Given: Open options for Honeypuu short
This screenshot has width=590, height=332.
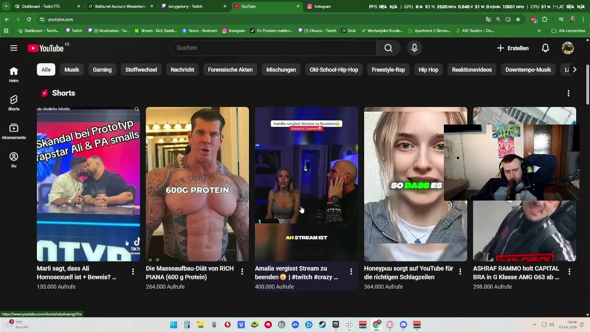Looking at the screenshot, I should click(x=460, y=272).
